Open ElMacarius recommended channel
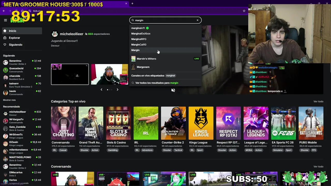The width and height of the screenshot is (331, 186). (22, 174)
